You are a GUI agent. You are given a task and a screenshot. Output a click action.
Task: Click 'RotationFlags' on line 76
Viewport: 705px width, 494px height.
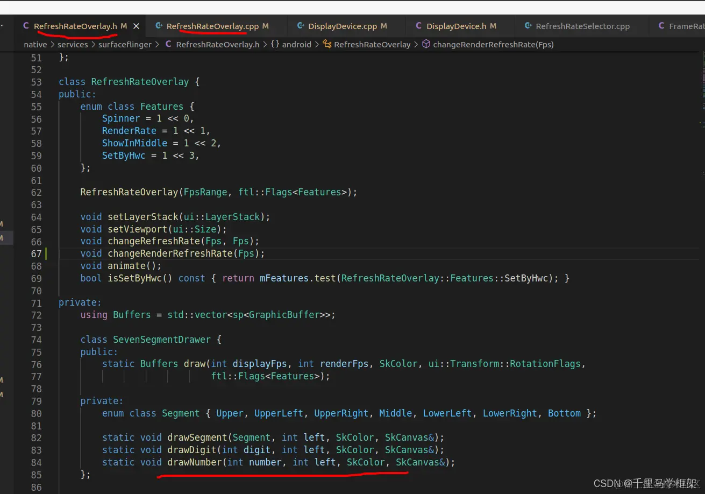click(545, 364)
